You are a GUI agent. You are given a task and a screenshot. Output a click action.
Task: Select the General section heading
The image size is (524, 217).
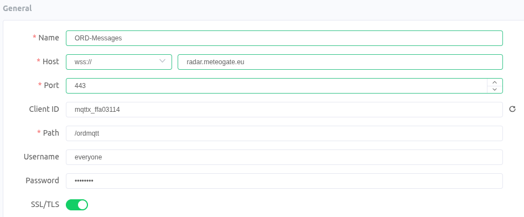point(17,8)
